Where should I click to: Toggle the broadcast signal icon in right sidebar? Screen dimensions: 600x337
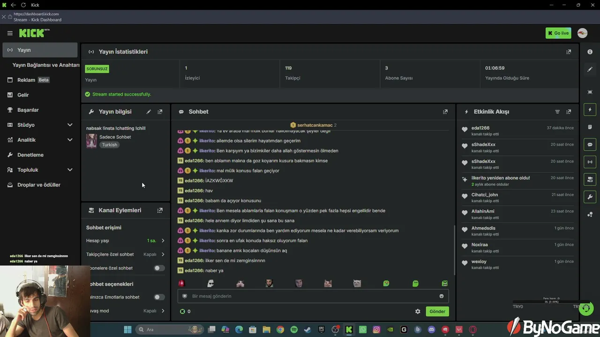tap(590, 162)
